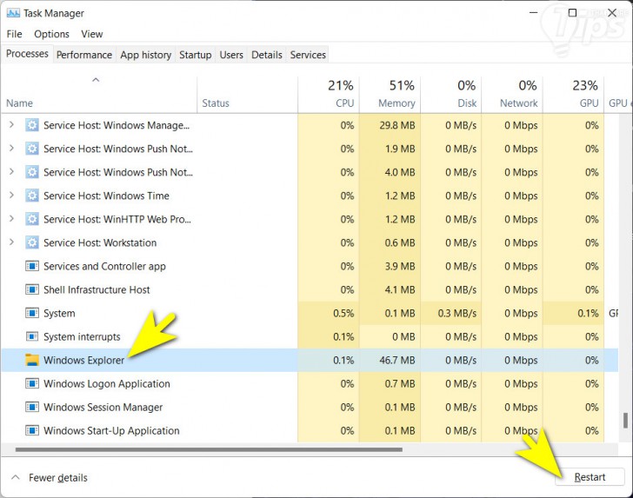Switch to the Services tab
Image resolution: width=633 pixels, height=498 pixels.
[x=308, y=55]
